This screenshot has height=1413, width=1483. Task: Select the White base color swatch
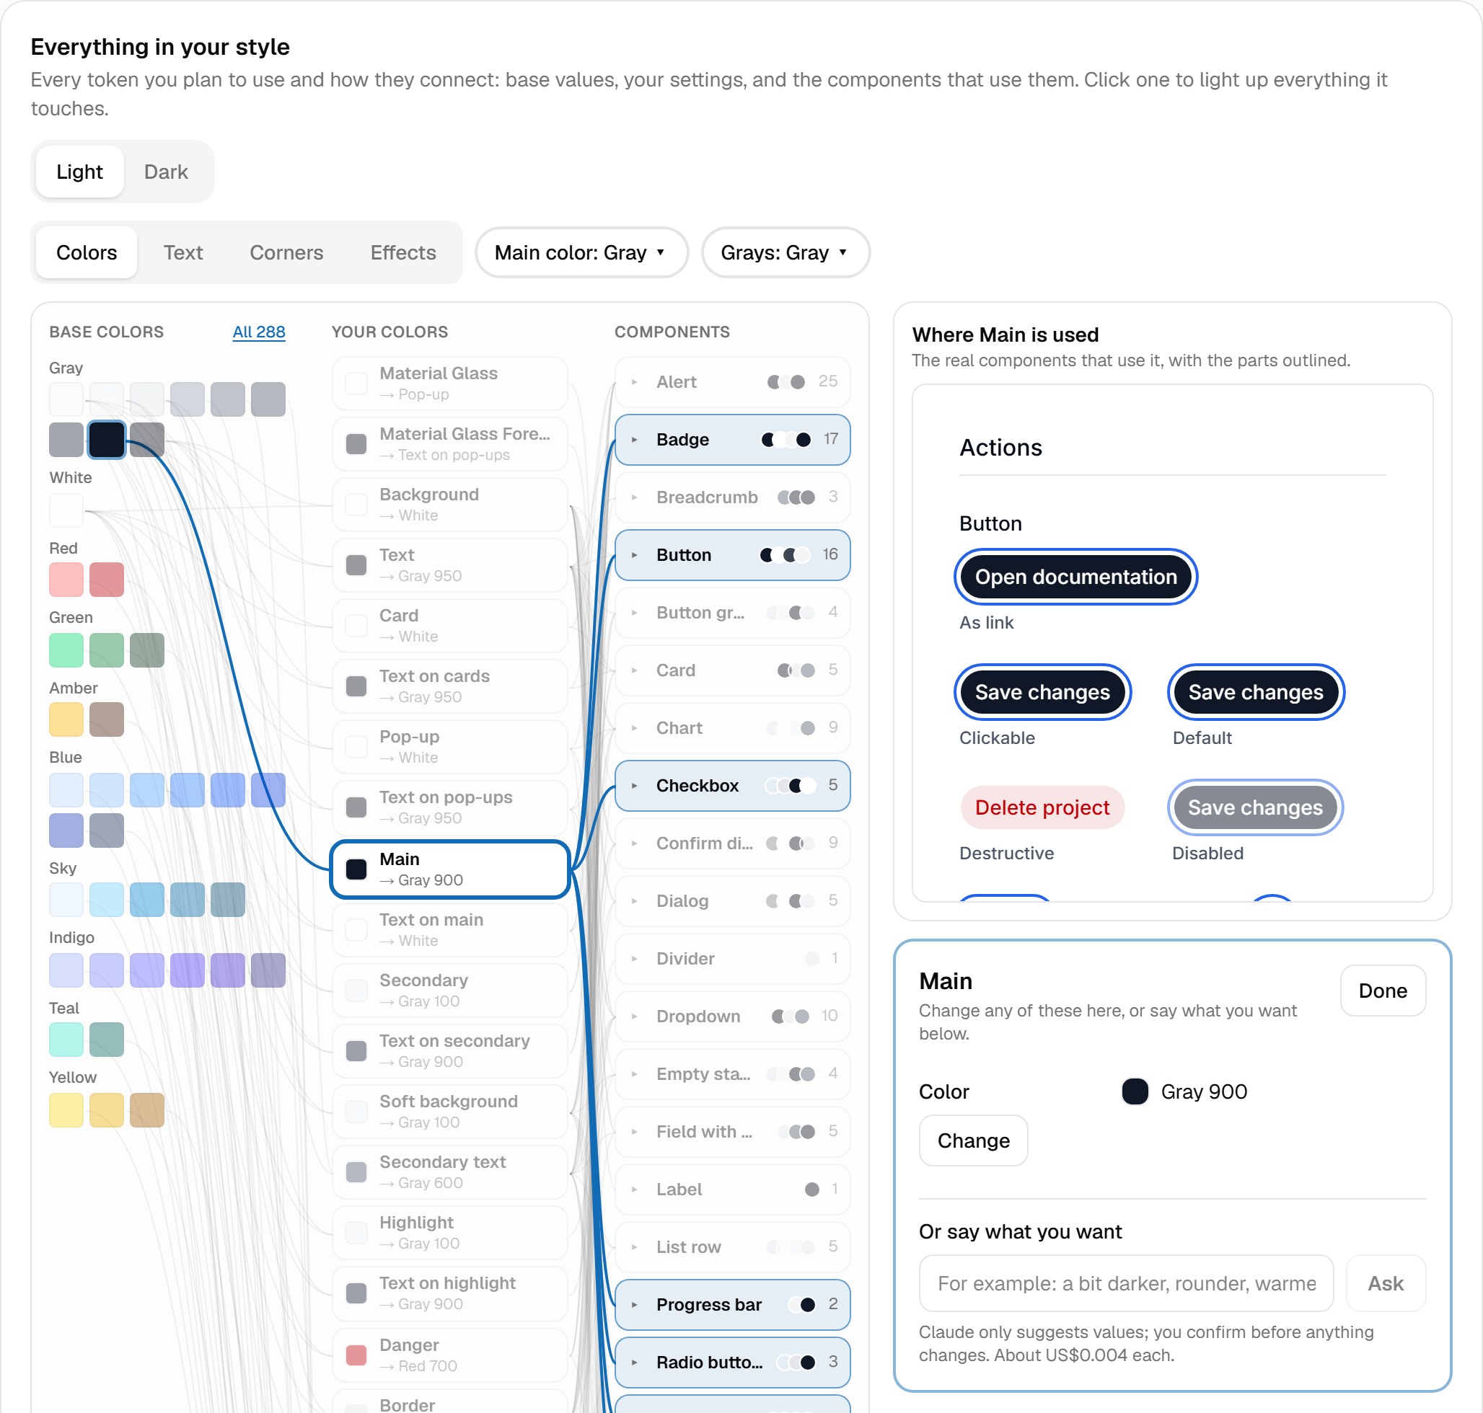[x=66, y=510]
